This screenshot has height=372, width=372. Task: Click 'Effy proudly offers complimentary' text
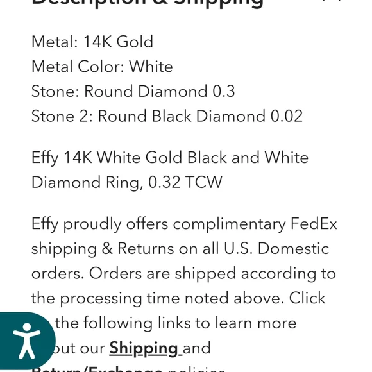(158, 224)
